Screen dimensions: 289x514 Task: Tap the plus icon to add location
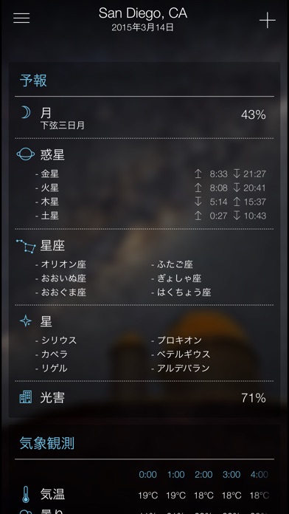point(268,21)
